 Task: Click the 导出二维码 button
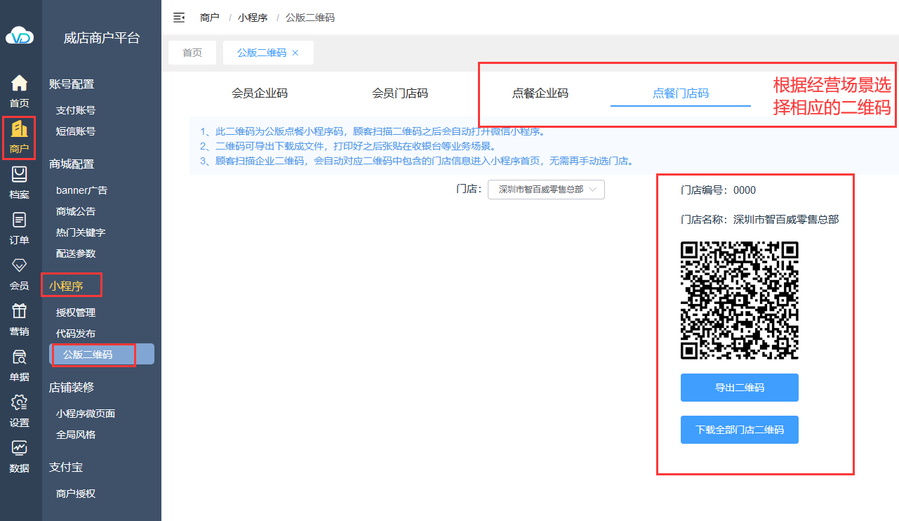[x=739, y=388]
